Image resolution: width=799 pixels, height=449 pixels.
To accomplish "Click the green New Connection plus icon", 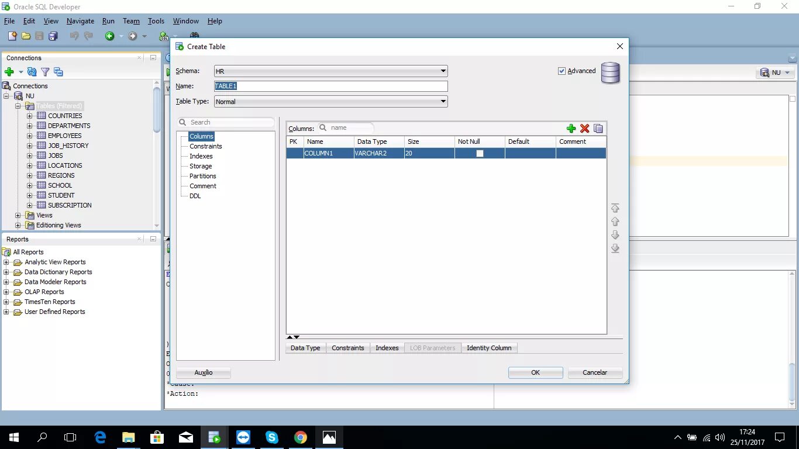I will point(9,72).
